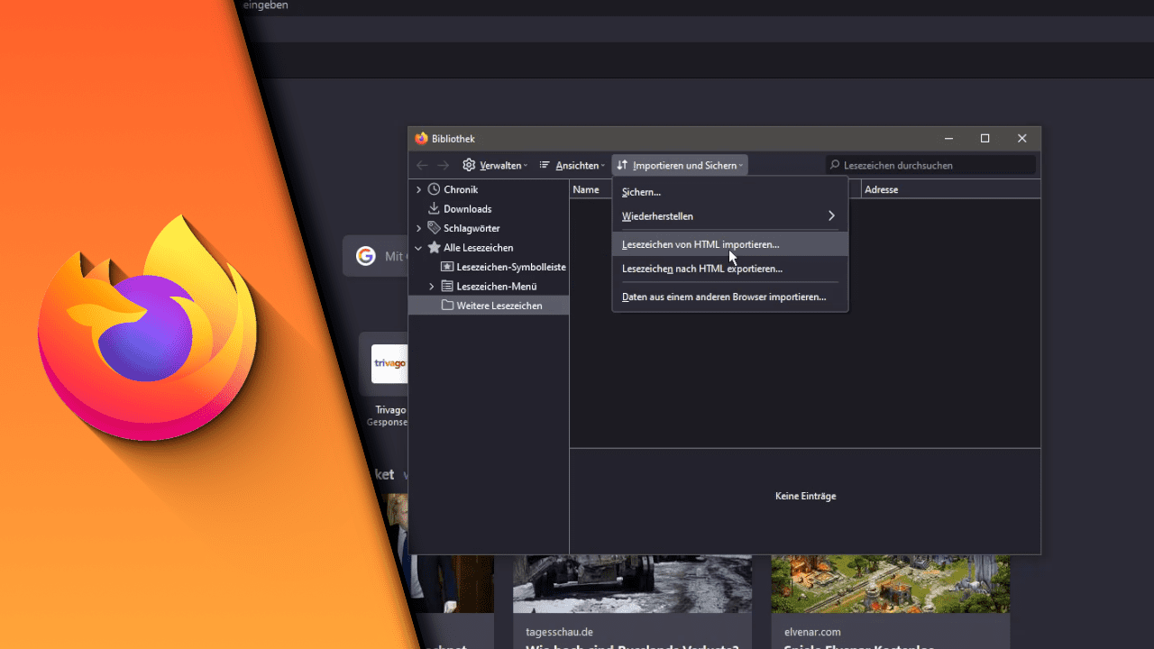Select Schlagwörter in the sidebar

[472, 229]
